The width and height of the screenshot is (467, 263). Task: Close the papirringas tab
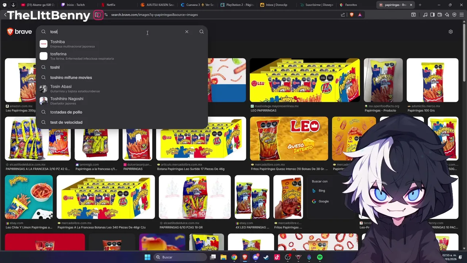[411, 5]
